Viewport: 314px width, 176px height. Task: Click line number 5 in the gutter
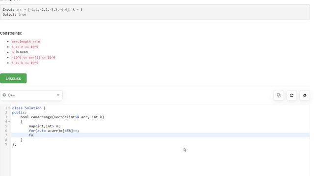(6, 126)
